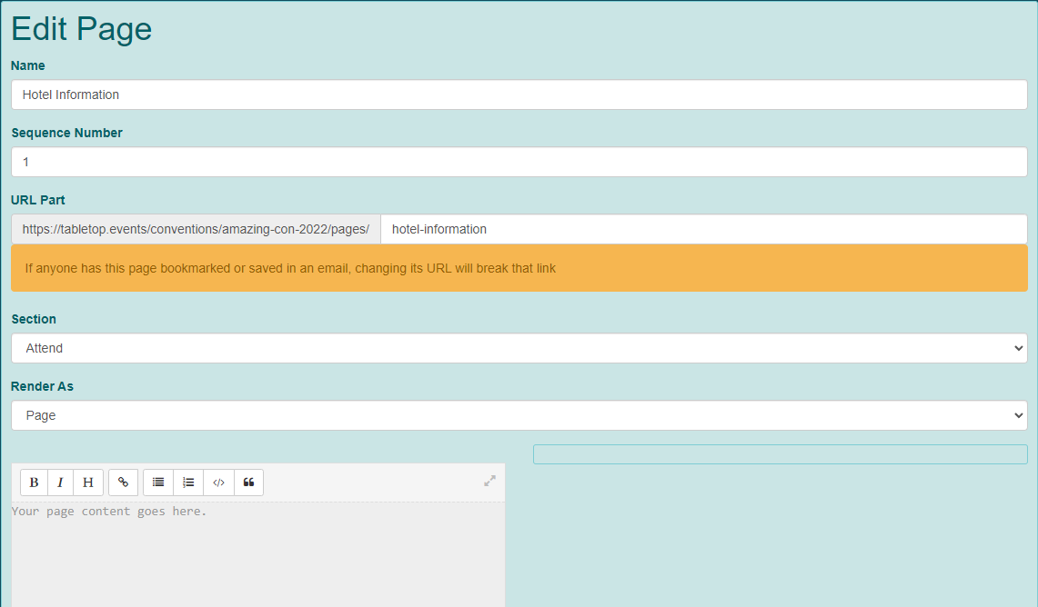
Task: Edit the URL Part field hotel-information
Action: click(704, 229)
